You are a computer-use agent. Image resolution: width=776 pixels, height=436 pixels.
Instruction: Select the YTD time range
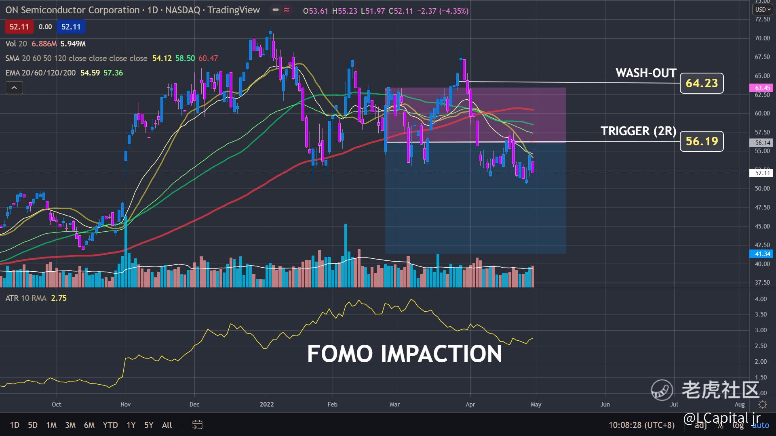click(110, 425)
